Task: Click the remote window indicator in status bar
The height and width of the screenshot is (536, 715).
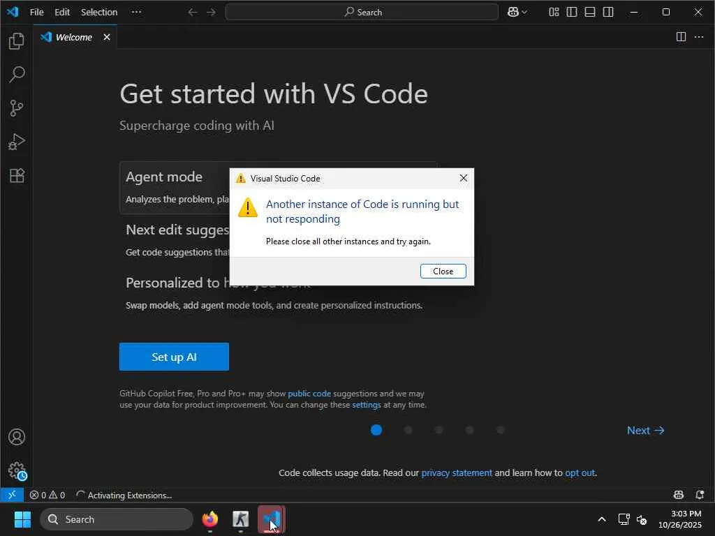Action: coord(12,495)
